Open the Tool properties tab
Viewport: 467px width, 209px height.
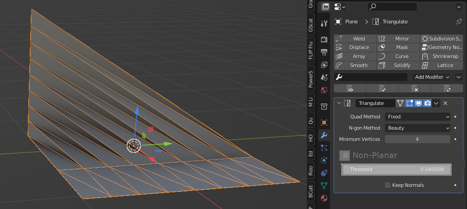pyautogui.click(x=324, y=23)
